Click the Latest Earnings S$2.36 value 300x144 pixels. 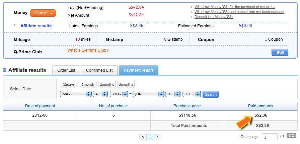[x=137, y=26]
